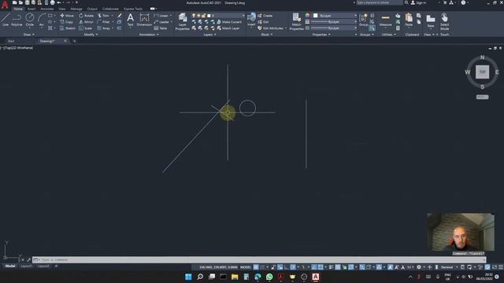This screenshot has width=504, height=283.
Task: Click the TOP face of ViewCube
Action: coord(482,72)
